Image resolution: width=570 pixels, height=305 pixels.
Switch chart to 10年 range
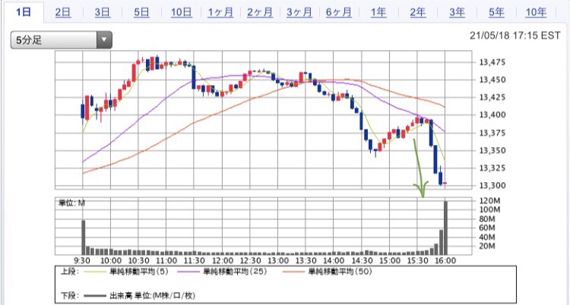pyautogui.click(x=536, y=12)
